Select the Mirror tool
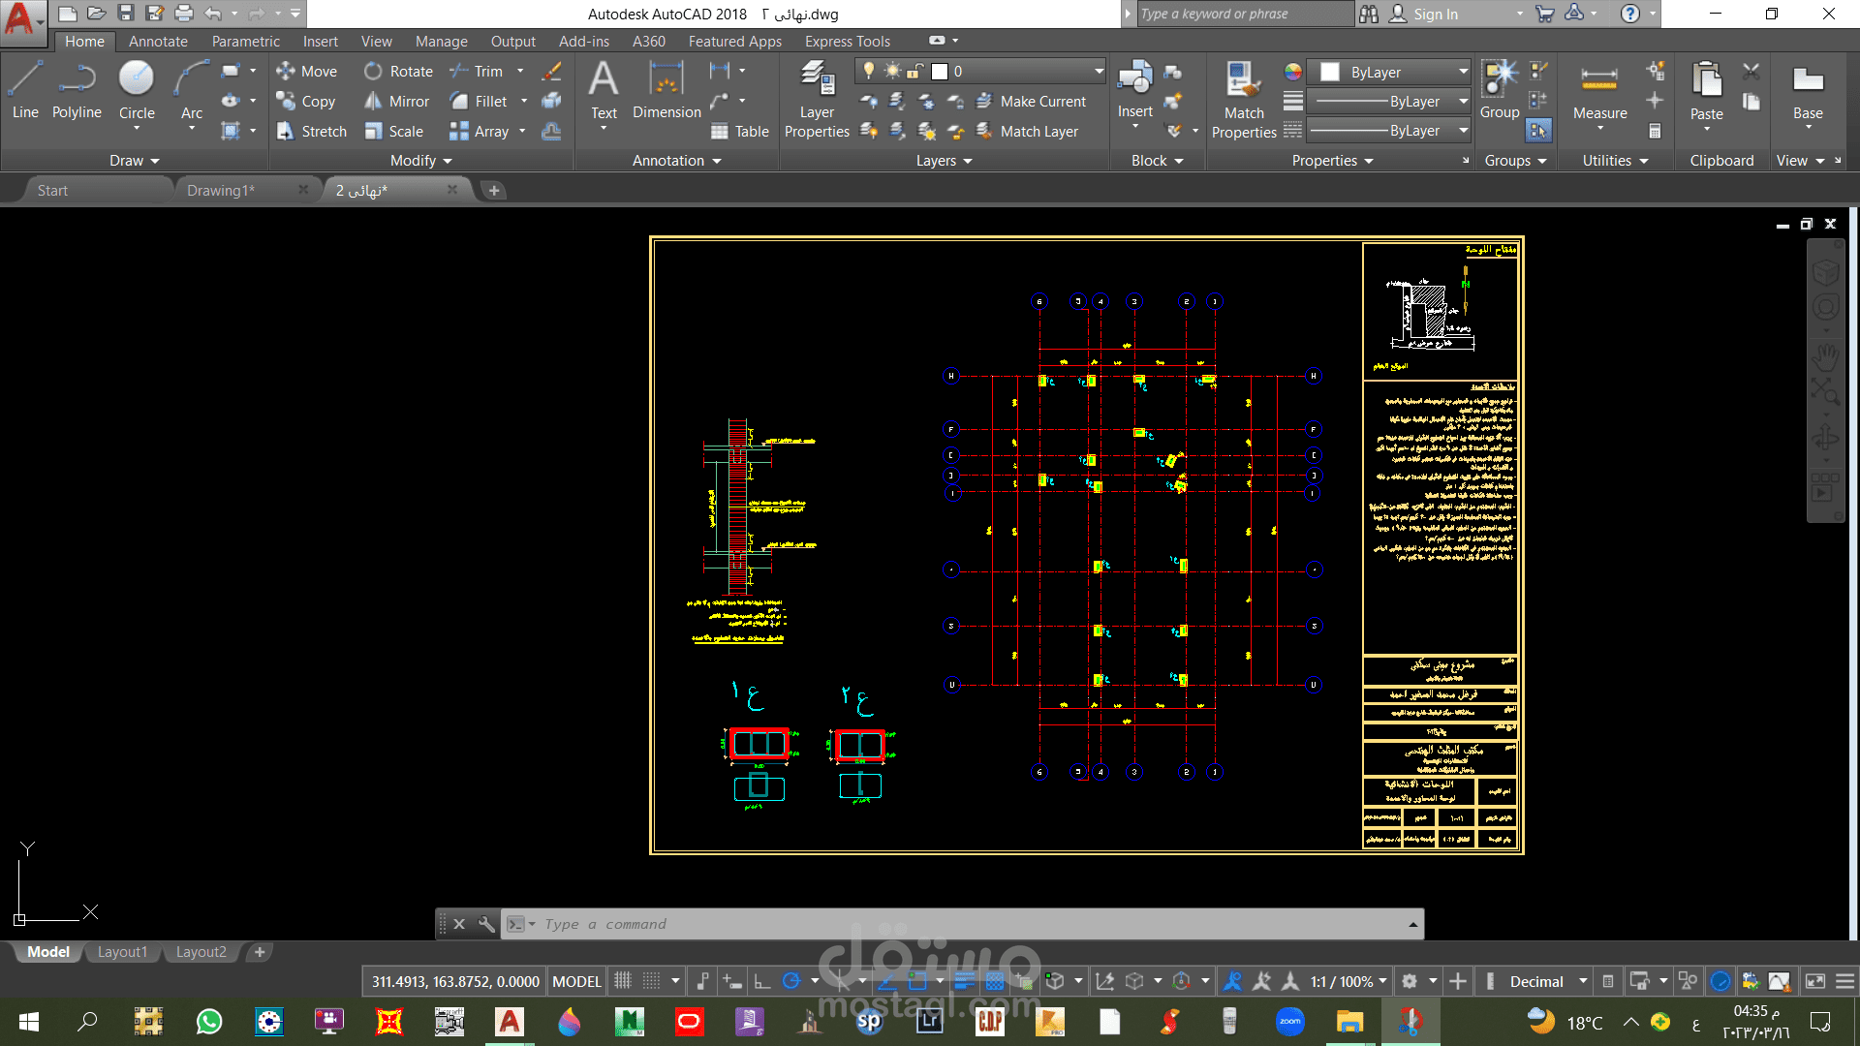This screenshot has width=1860, height=1046. coord(397,101)
